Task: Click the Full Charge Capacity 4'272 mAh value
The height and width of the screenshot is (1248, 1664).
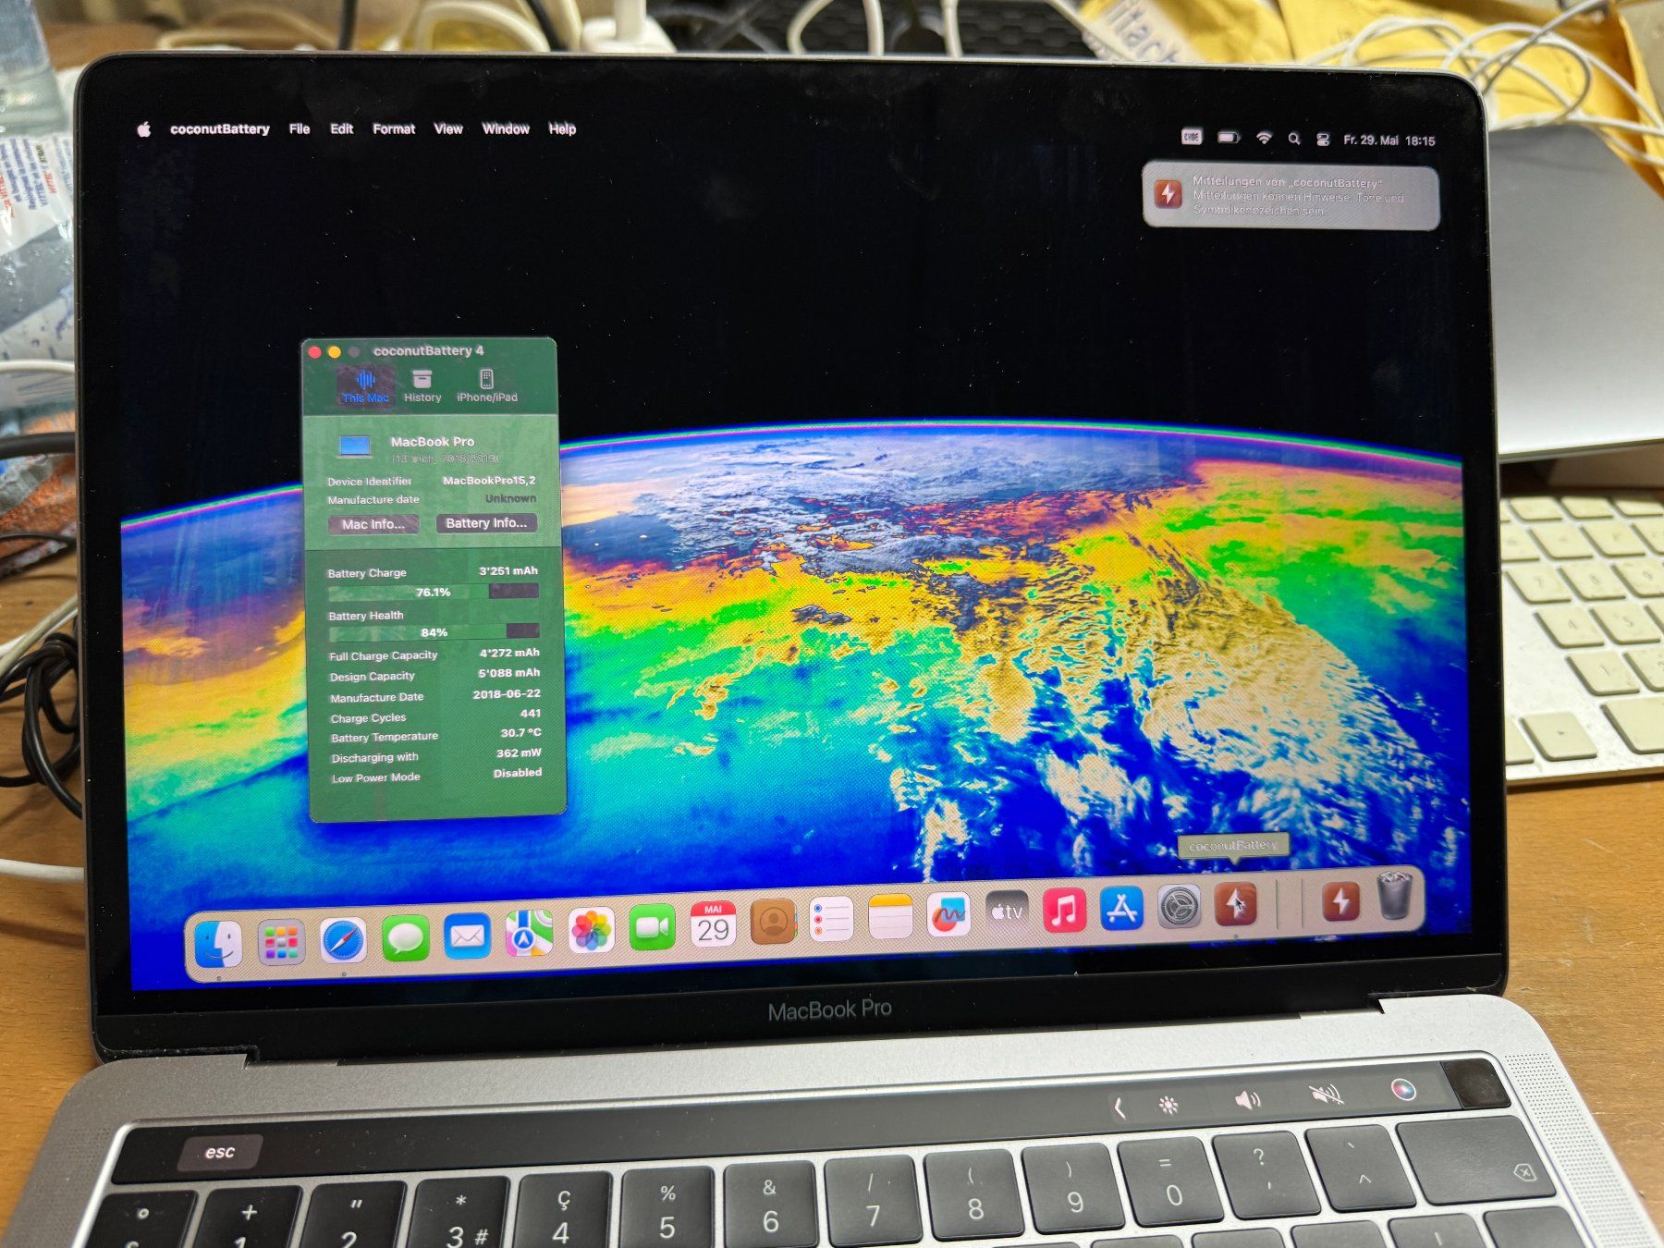Action: [509, 653]
